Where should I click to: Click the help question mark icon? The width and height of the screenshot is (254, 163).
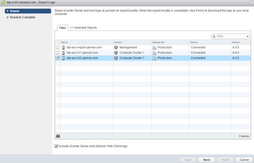pos(252,2)
